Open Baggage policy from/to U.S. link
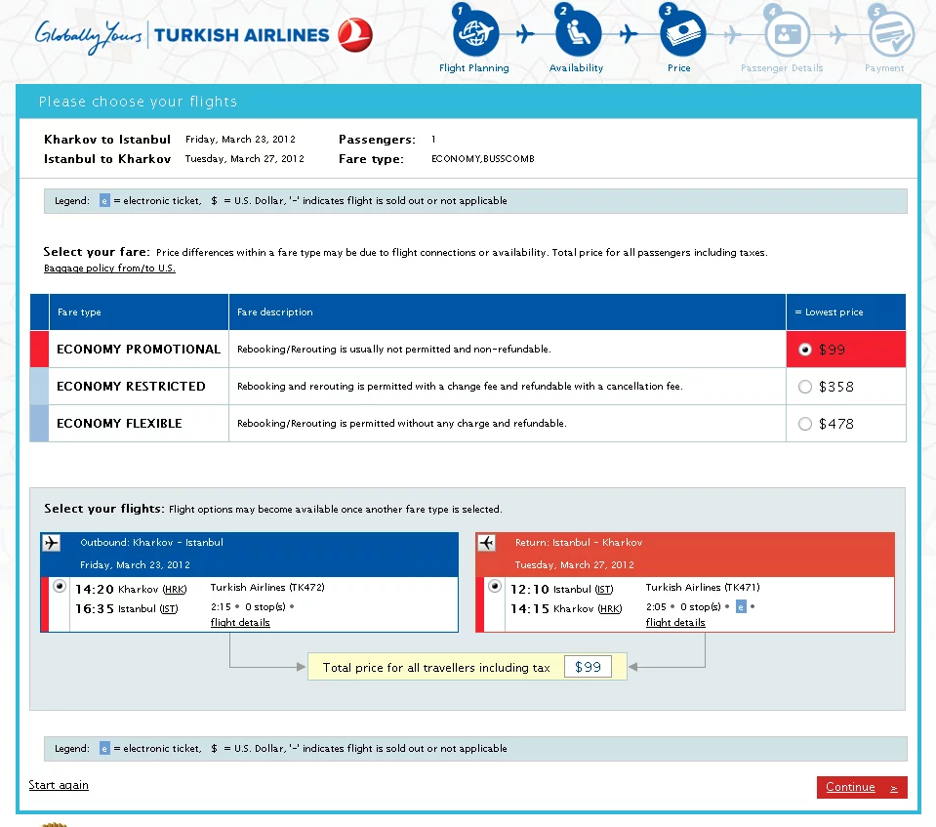936x827 pixels. 109,269
